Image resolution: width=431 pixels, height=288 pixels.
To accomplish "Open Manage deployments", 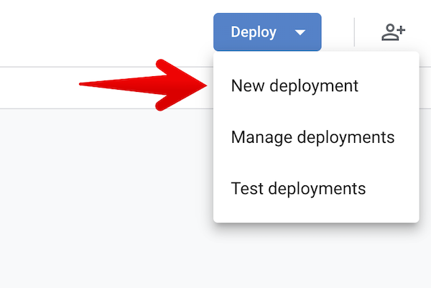I will [312, 137].
